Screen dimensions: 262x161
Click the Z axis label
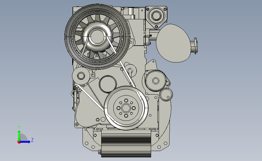pyautogui.click(x=32, y=140)
